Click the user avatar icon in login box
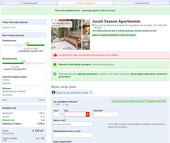The image size is (170, 143). tap(54, 93)
